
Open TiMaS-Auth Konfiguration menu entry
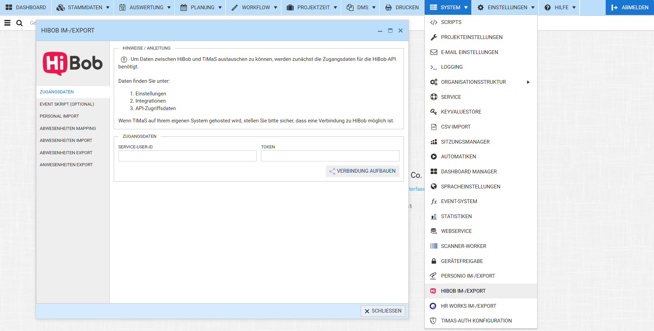[481, 321]
